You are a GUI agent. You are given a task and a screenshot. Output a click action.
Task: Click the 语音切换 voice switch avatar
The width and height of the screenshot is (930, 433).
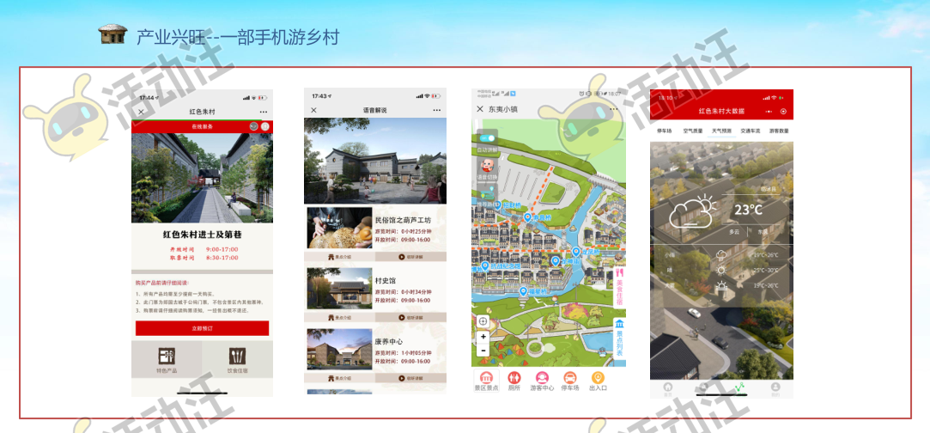click(x=486, y=165)
